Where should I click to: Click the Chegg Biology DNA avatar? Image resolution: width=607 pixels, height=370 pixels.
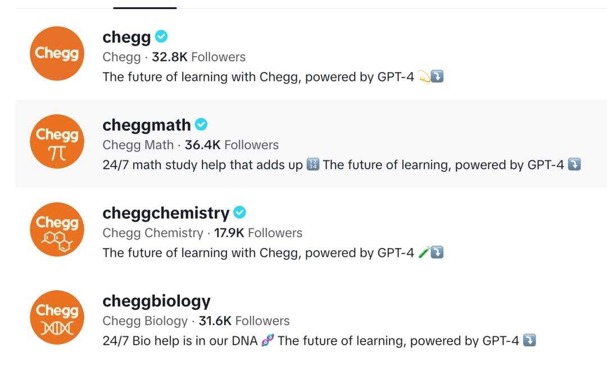[57, 317]
